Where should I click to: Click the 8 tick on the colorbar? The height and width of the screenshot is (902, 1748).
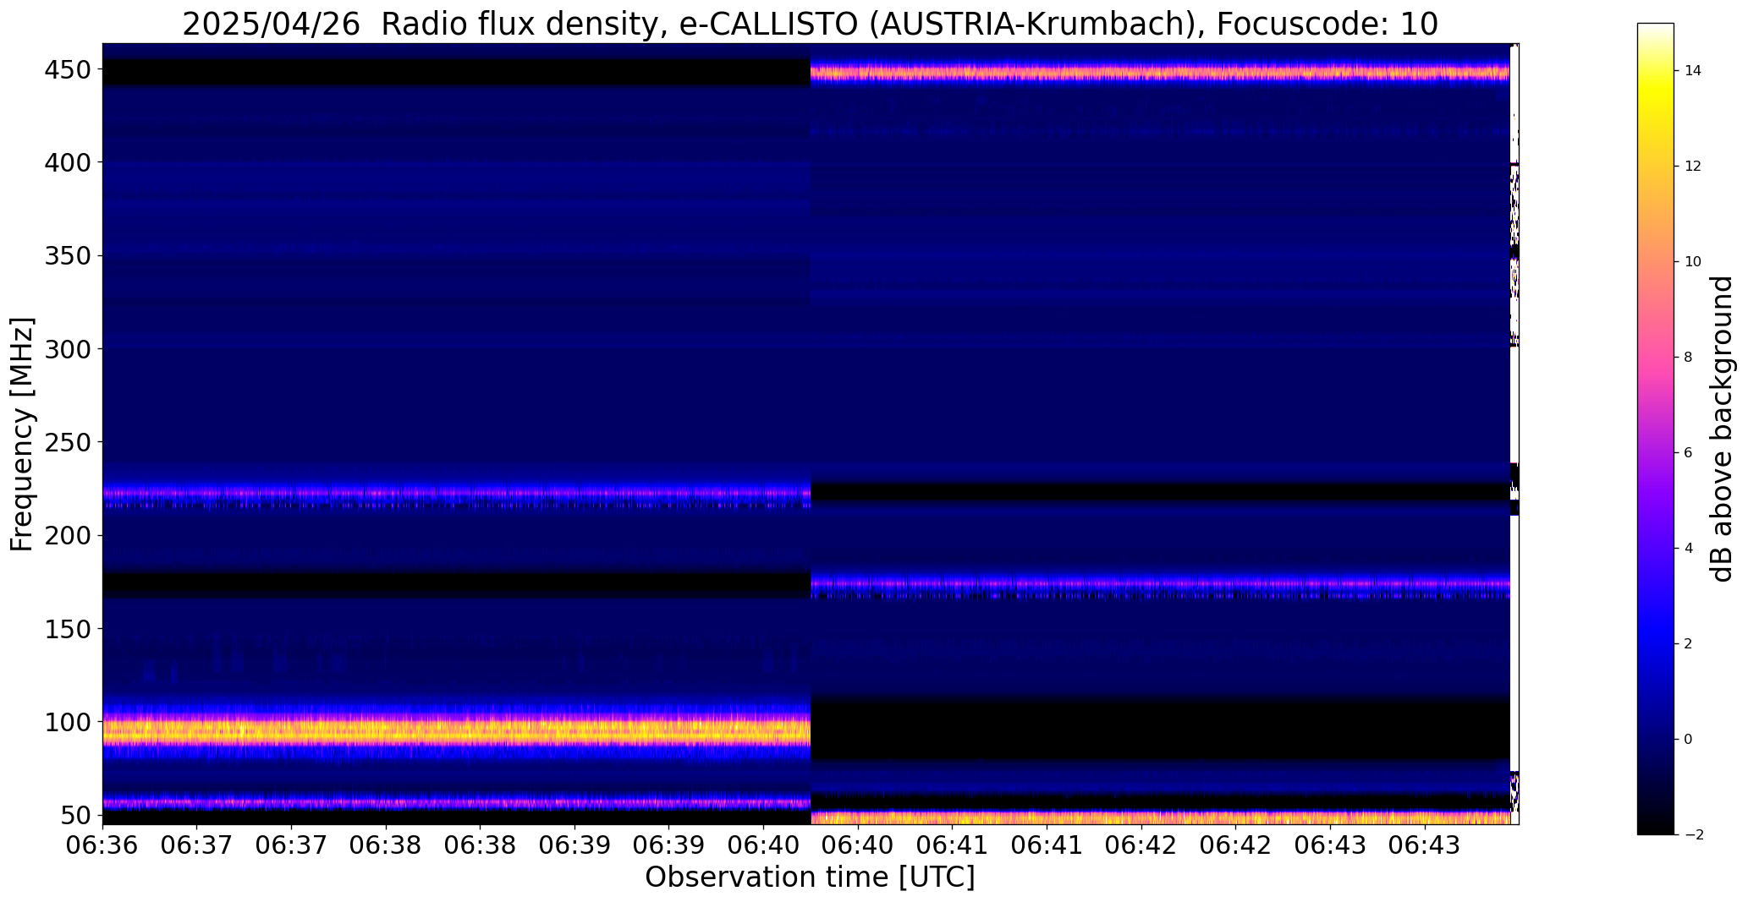[x=1688, y=358]
